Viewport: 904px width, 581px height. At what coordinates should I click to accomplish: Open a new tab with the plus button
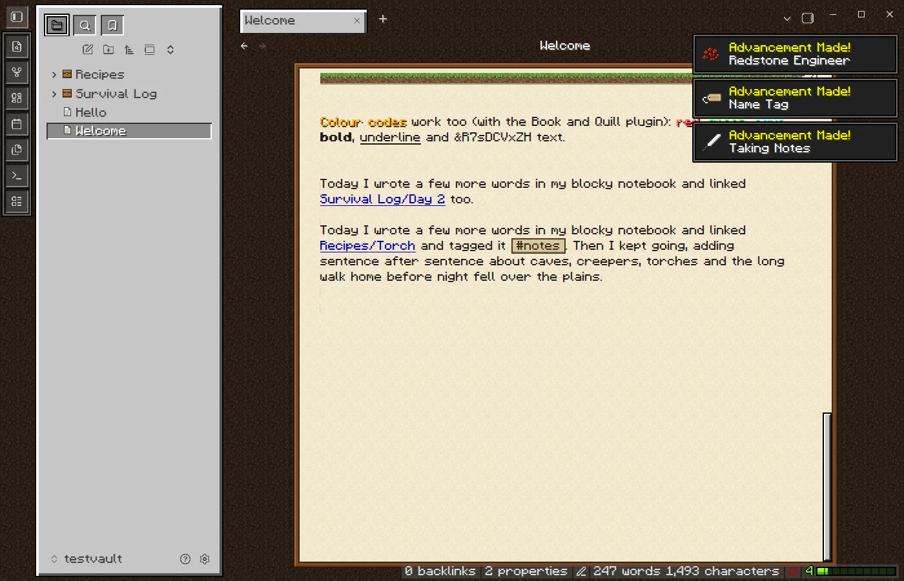pos(383,19)
